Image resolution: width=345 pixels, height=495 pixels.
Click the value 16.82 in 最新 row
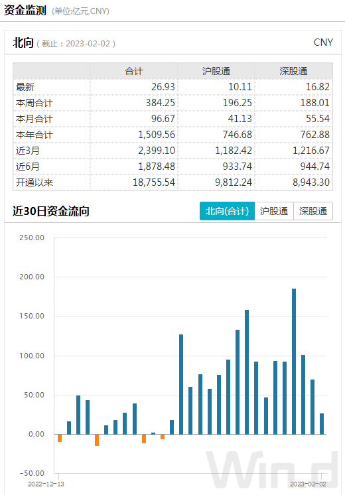(x=318, y=87)
